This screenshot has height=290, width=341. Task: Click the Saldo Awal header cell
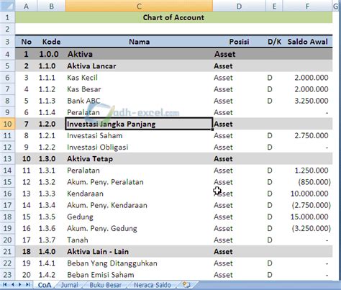[x=307, y=42]
